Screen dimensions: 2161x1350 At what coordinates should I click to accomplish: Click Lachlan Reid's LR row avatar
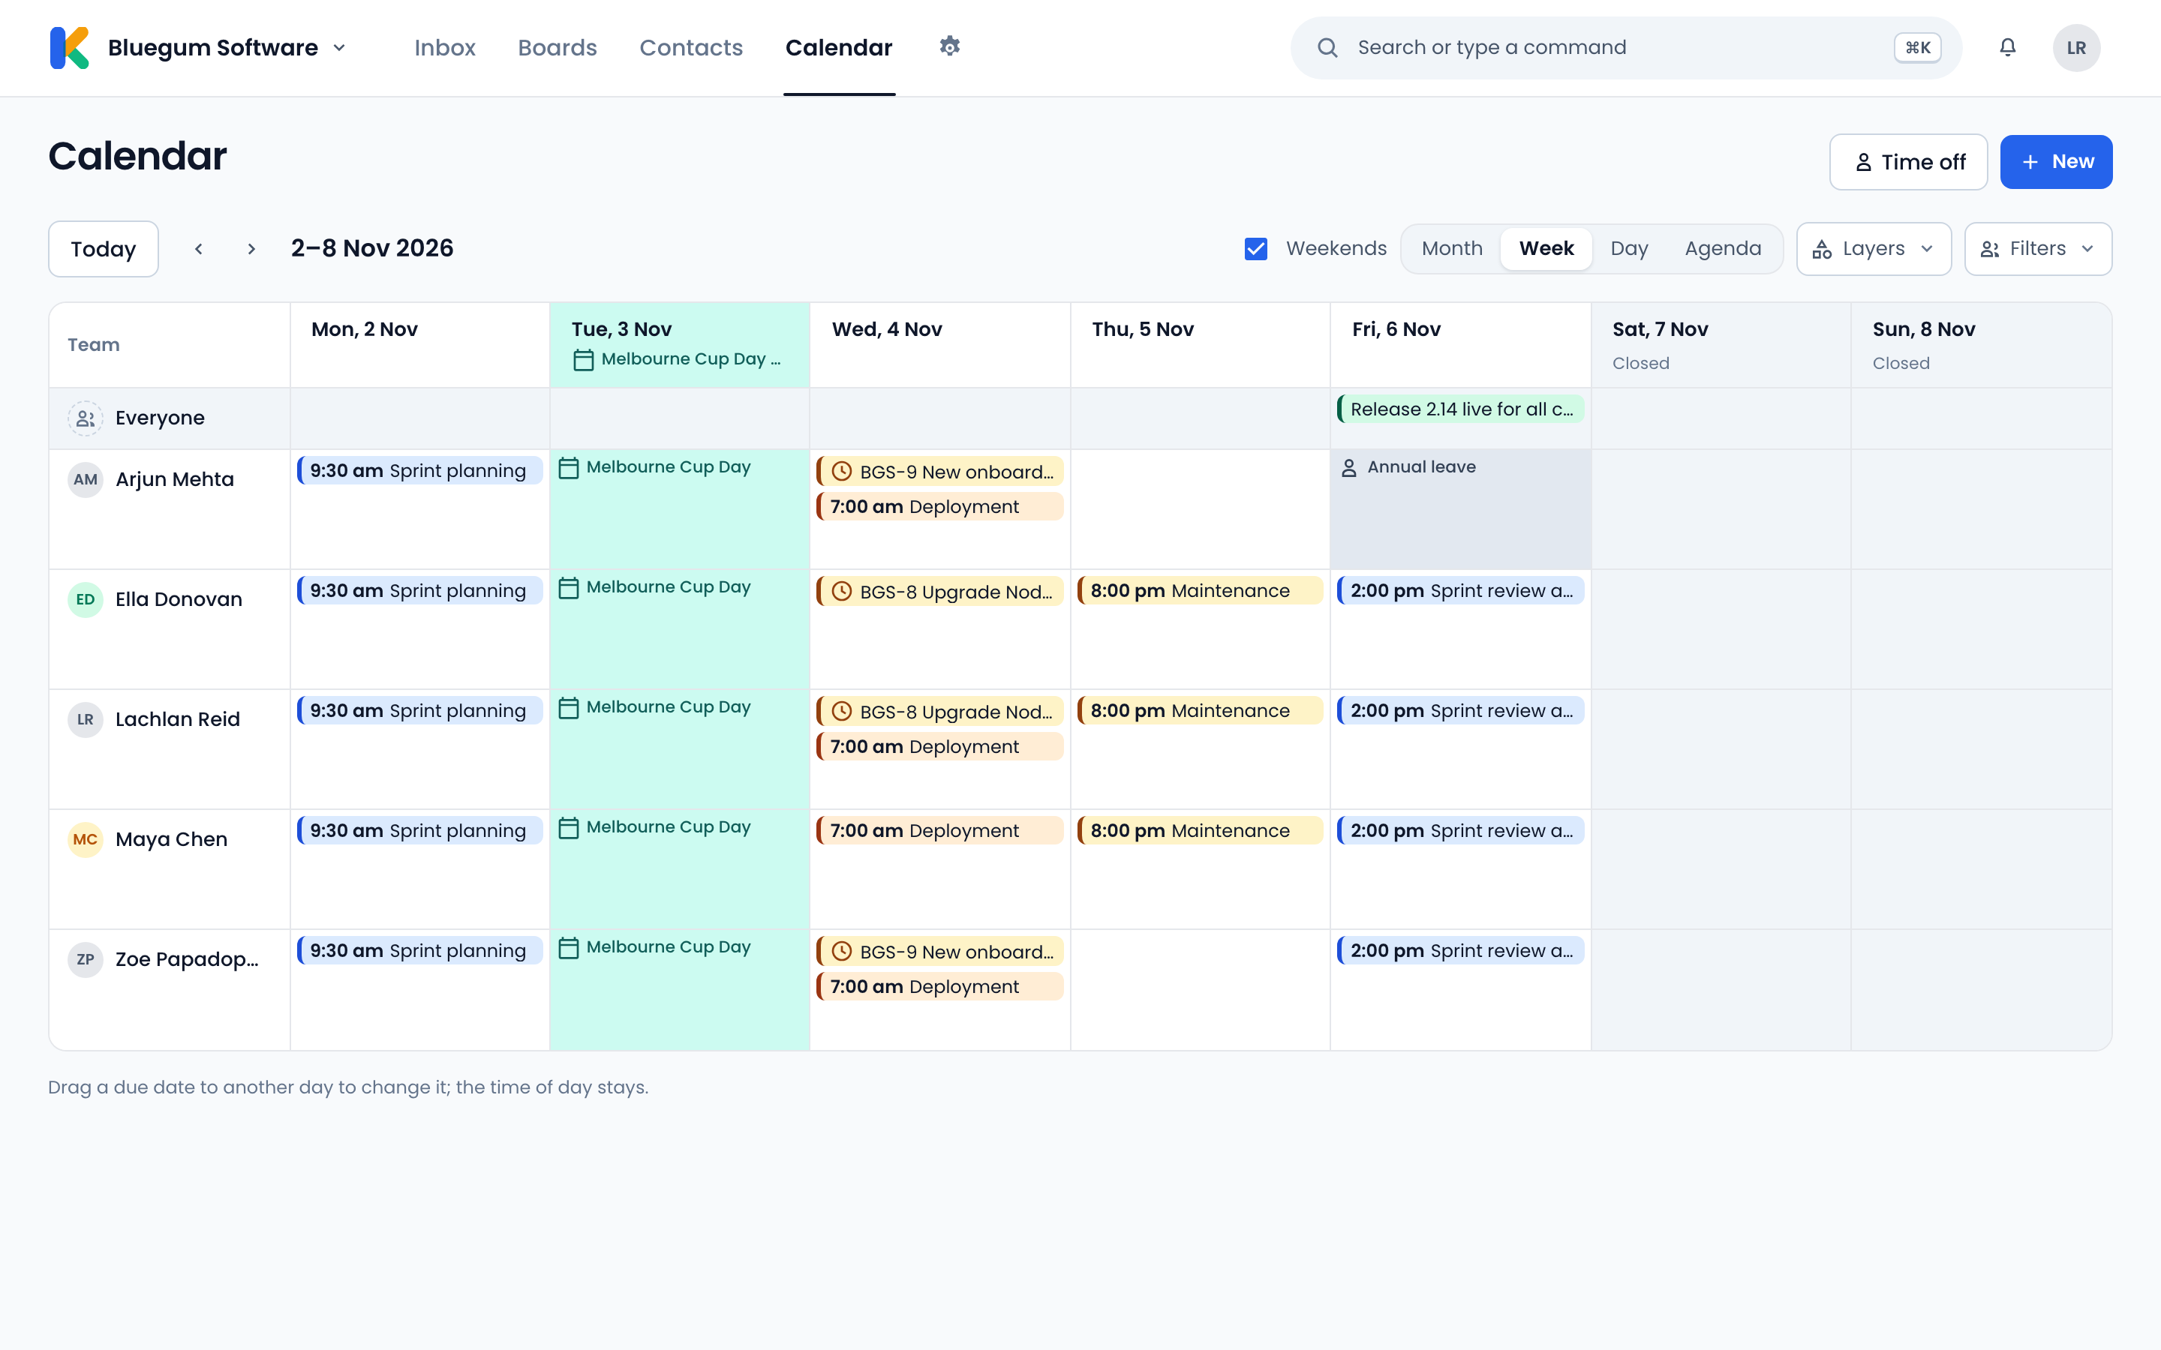(x=86, y=718)
